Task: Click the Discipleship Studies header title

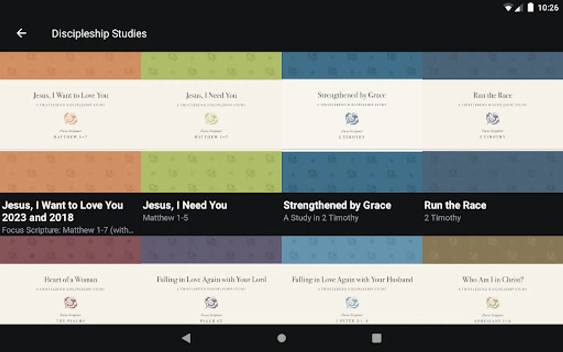Action: 100,33
